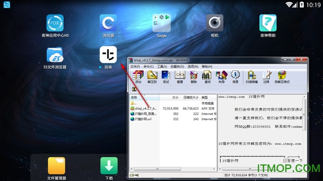The width and height of the screenshot is (323, 181).
Task: Click the Nox icon in status bar
Action: [x=7, y=5]
